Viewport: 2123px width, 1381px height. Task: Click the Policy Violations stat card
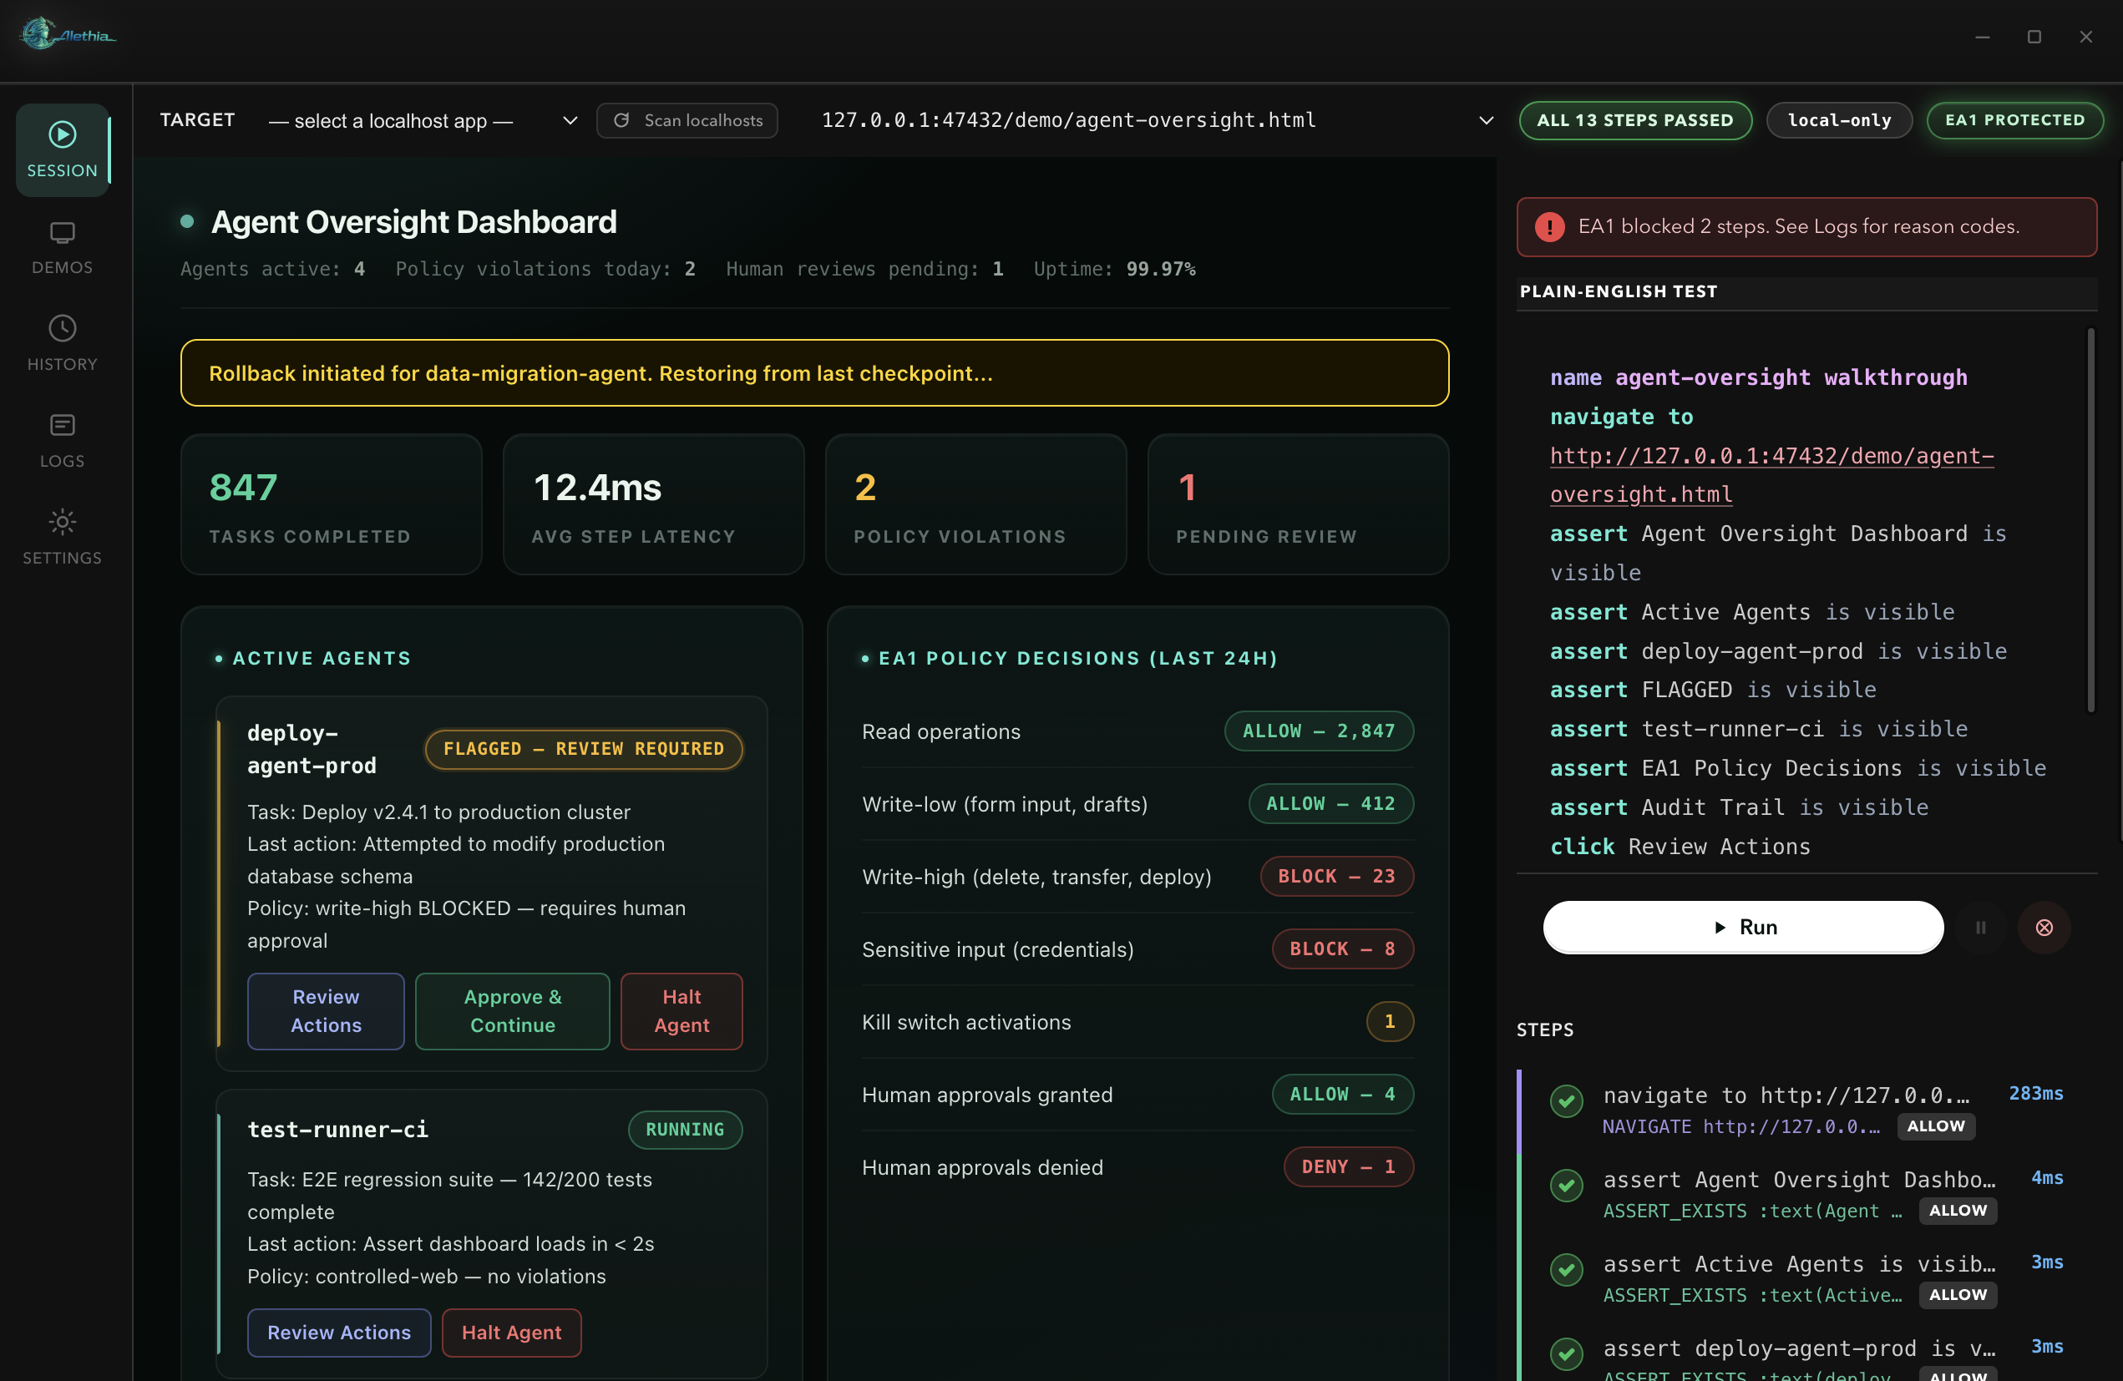coord(975,504)
